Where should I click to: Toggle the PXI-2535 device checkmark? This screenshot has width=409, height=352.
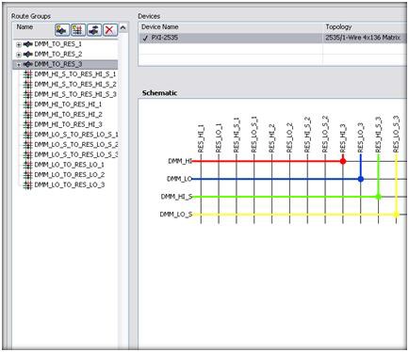coord(145,38)
